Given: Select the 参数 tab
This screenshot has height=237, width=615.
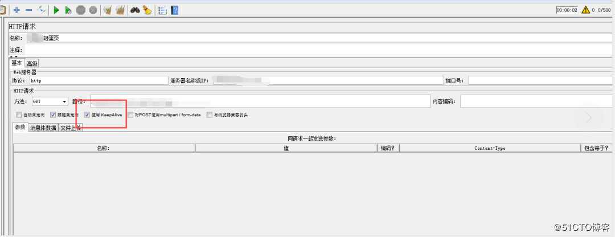Looking at the screenshot, I should (x=20, y=127).
